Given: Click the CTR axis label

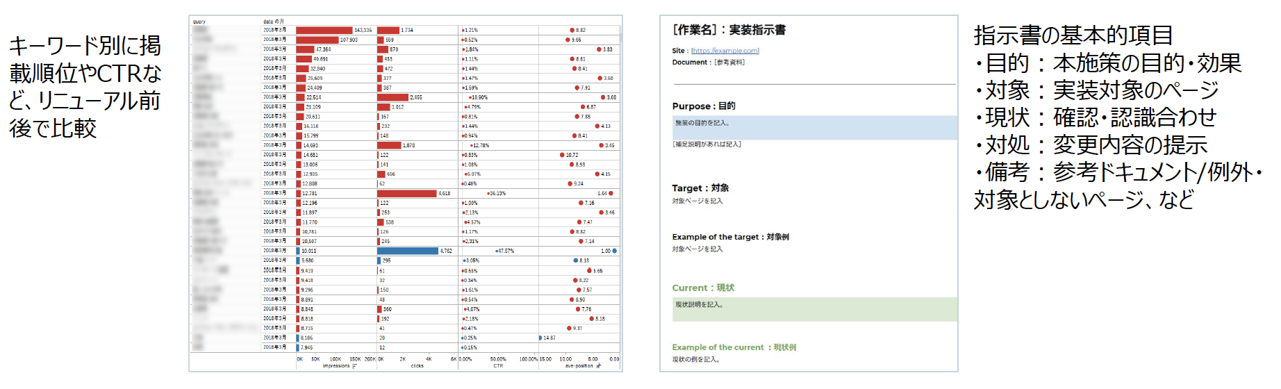Looking at the screenshot, I should click(x=498, y=366).
